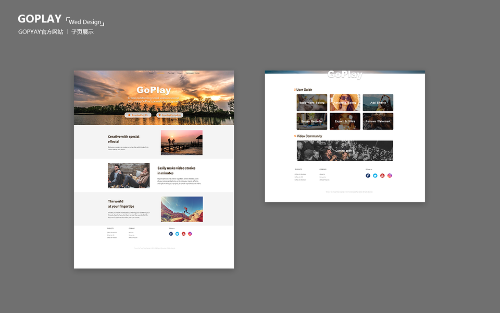
Task: Open GoPlay for iOS link, left page footer
Action: point(110,235)
